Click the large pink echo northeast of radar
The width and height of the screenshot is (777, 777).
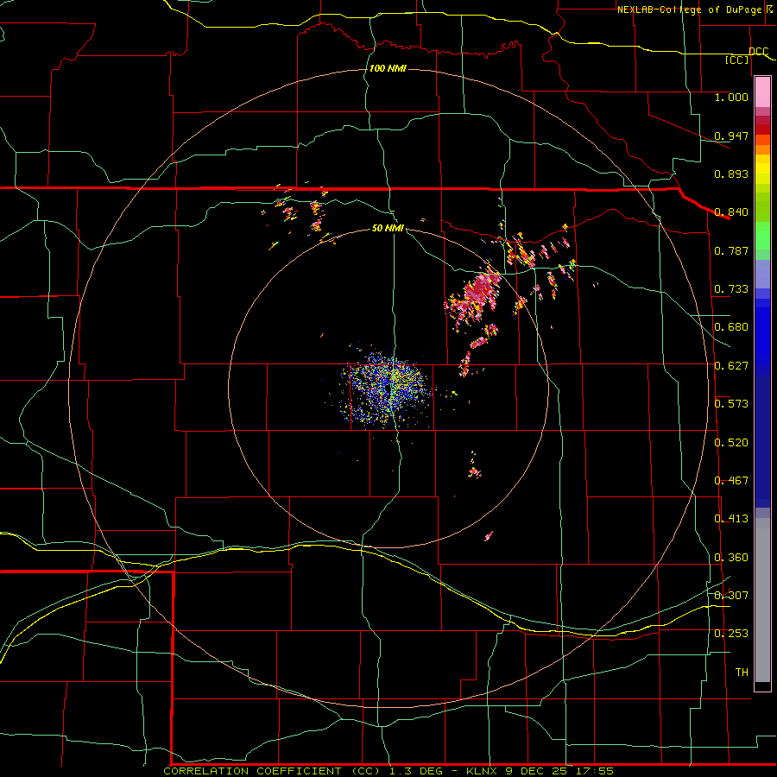coord(476,295)
